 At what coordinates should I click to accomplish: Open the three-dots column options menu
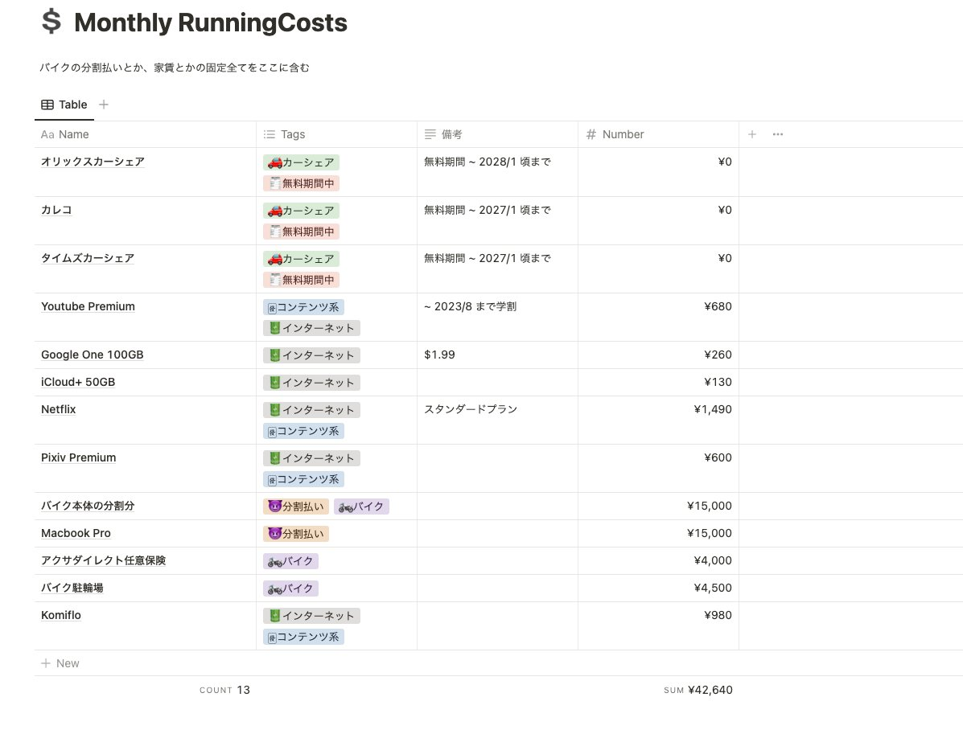tap(777, 134)
